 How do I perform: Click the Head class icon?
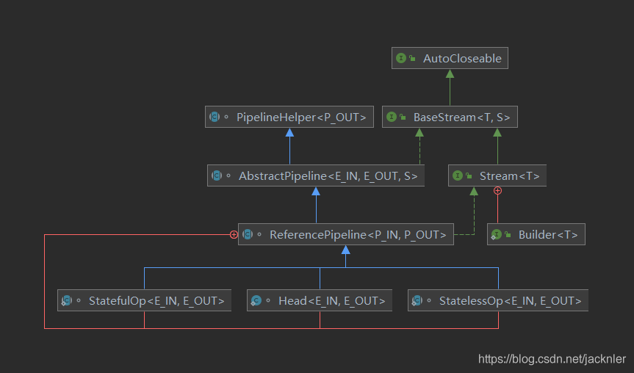pyautogui.click(x=256, y=300)
